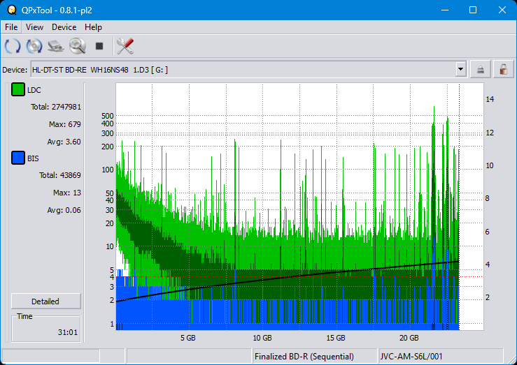Click the Detailed button

45,301
